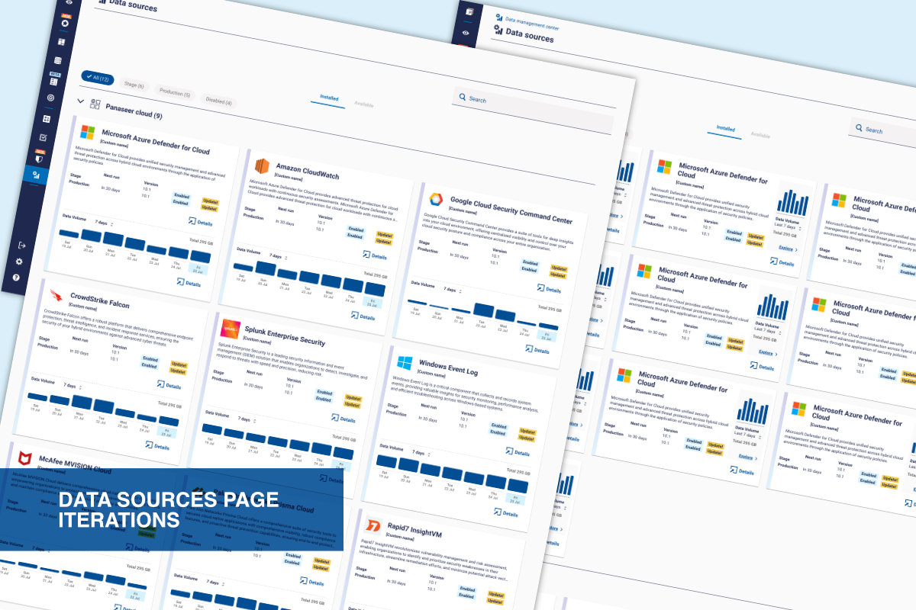Open the help question mark icon

click(16, 278)
